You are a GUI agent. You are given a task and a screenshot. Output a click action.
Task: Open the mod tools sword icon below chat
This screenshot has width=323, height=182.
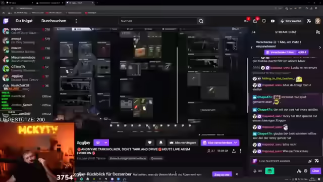coord(299,171)
